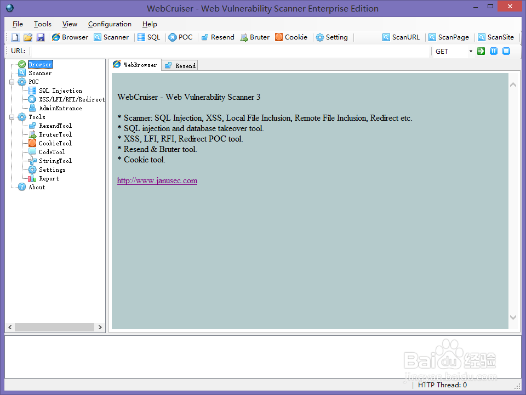The width and height of the screenshot is (526, 395).
Task: Select BruterTool in the tree
Action: pyautogui.click(x=55, y=134)
